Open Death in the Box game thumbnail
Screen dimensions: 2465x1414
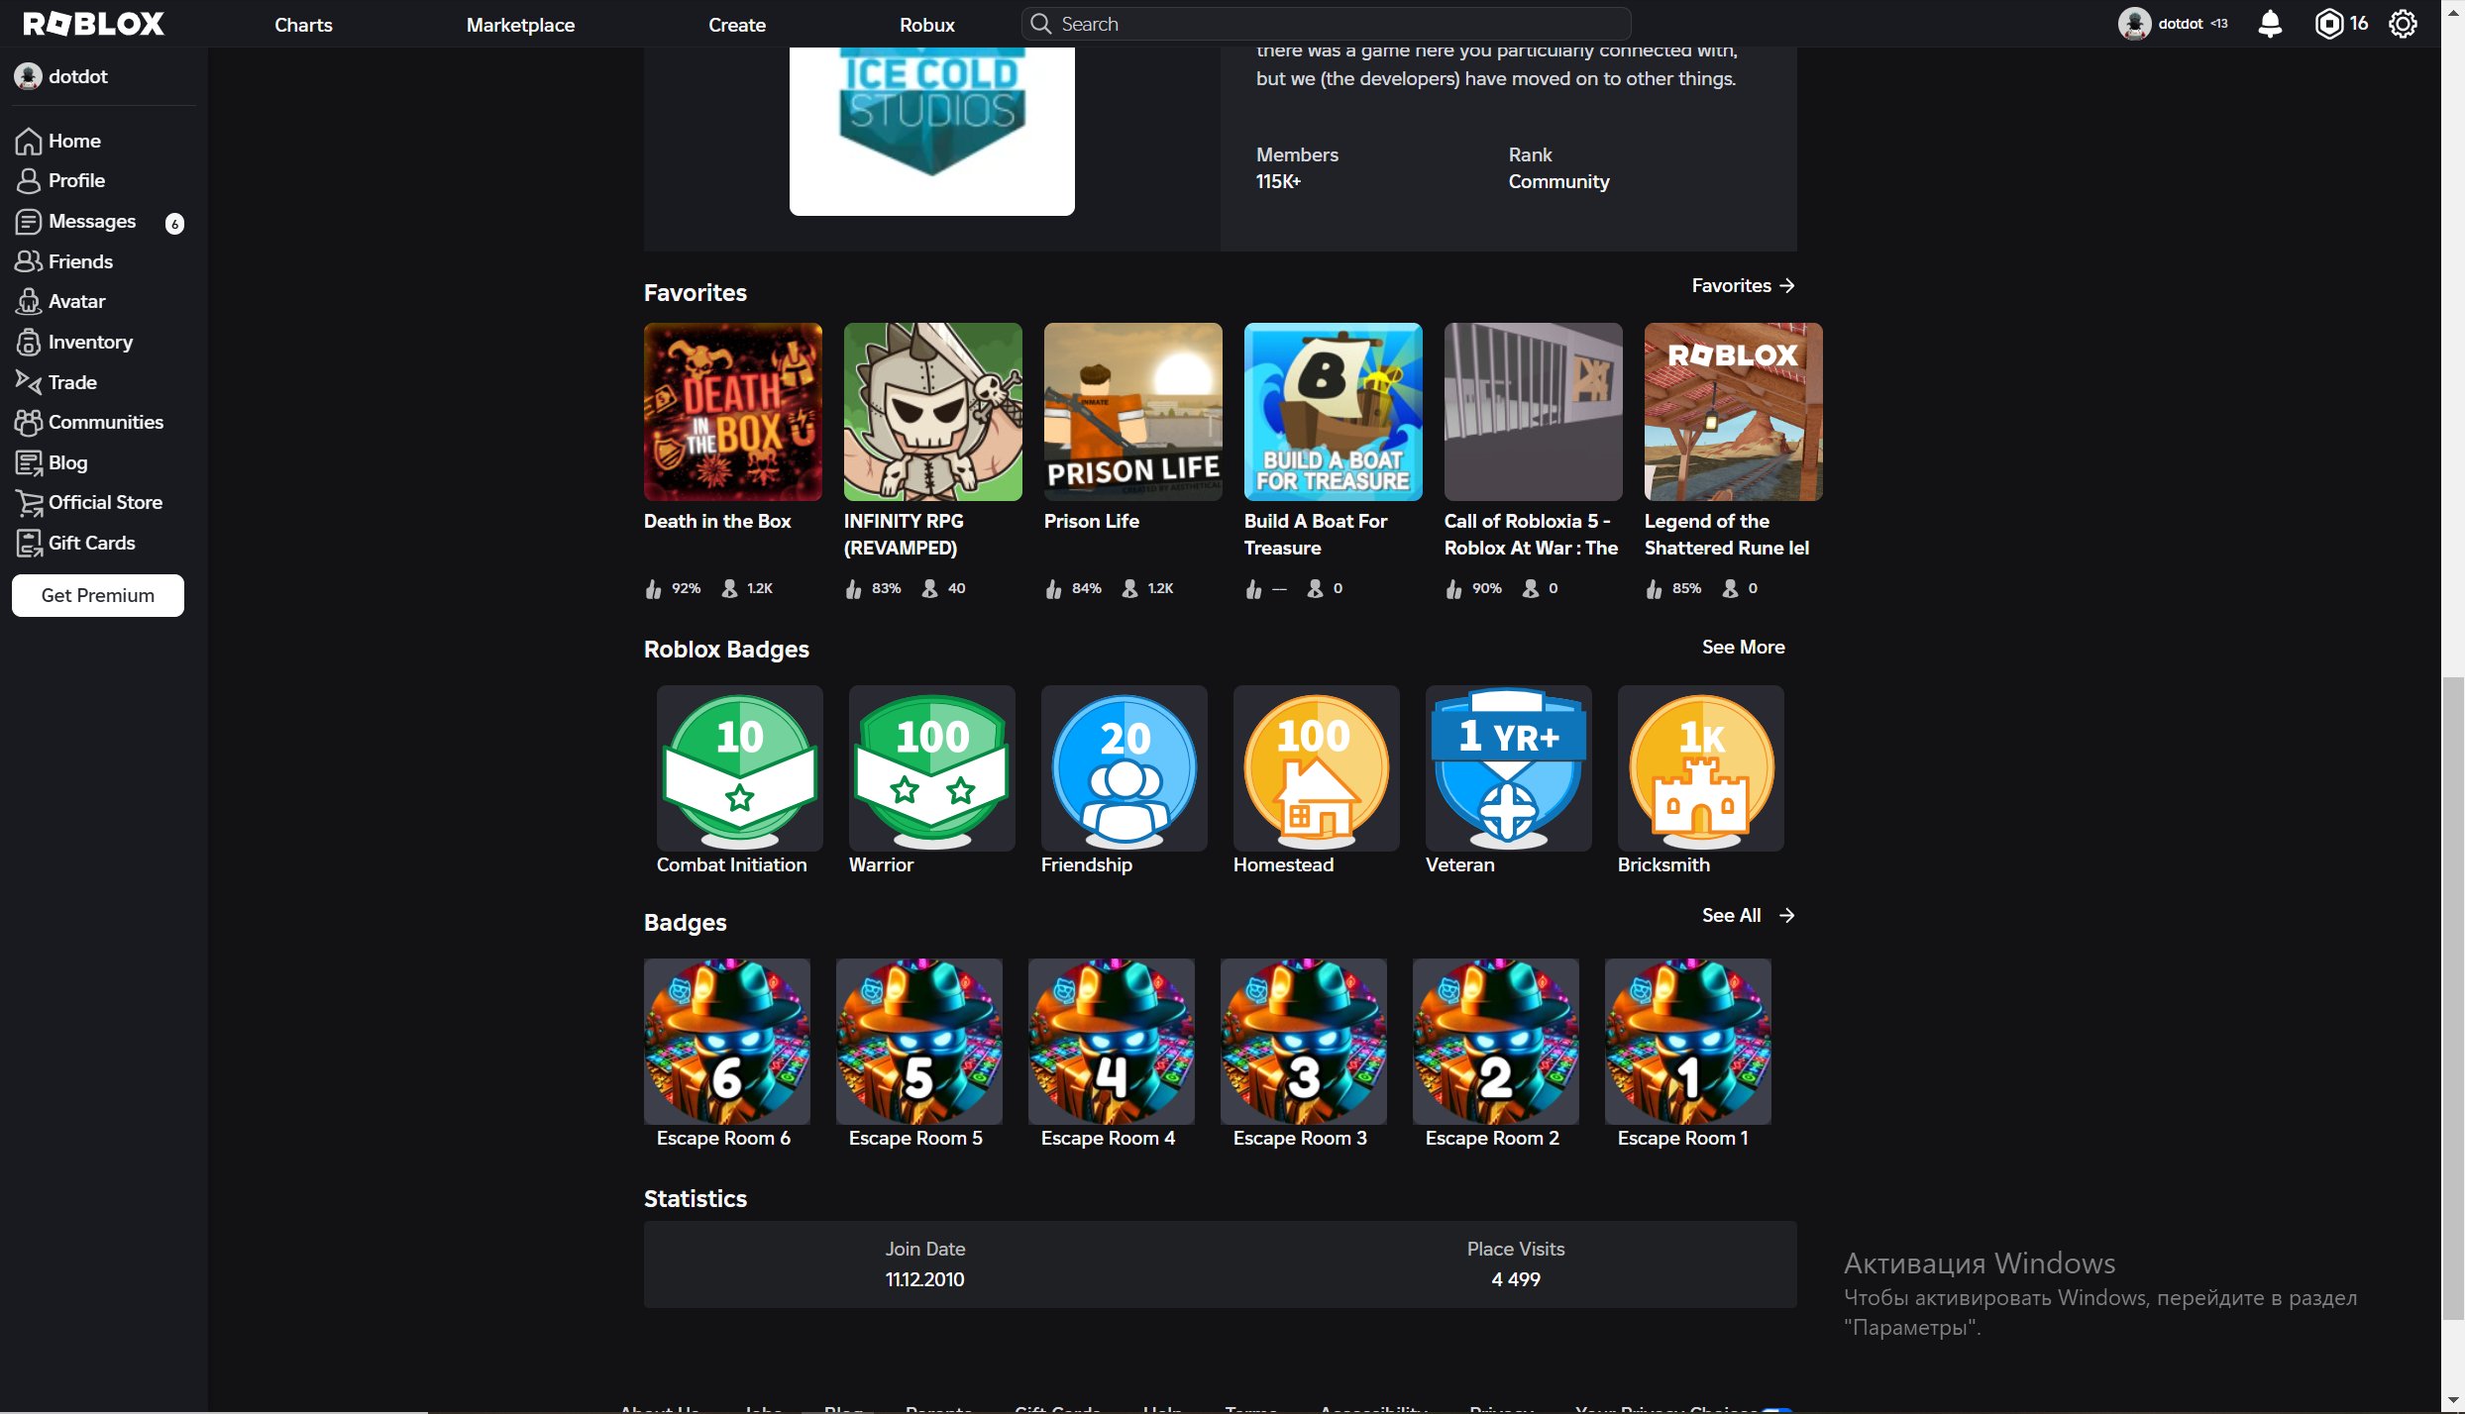tap(733, 412)
